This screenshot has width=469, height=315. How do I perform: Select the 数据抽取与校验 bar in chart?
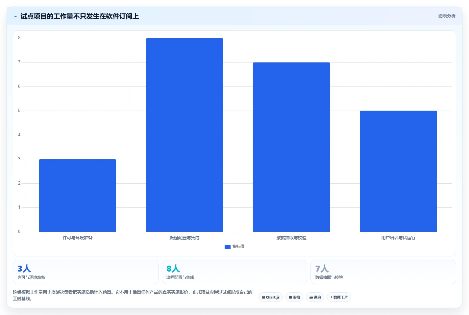pos(291,147)
